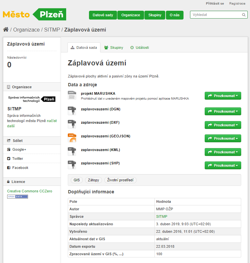Click the projekt MARUSHKA data icon
The image size is (250, 263).
point(72,95)
